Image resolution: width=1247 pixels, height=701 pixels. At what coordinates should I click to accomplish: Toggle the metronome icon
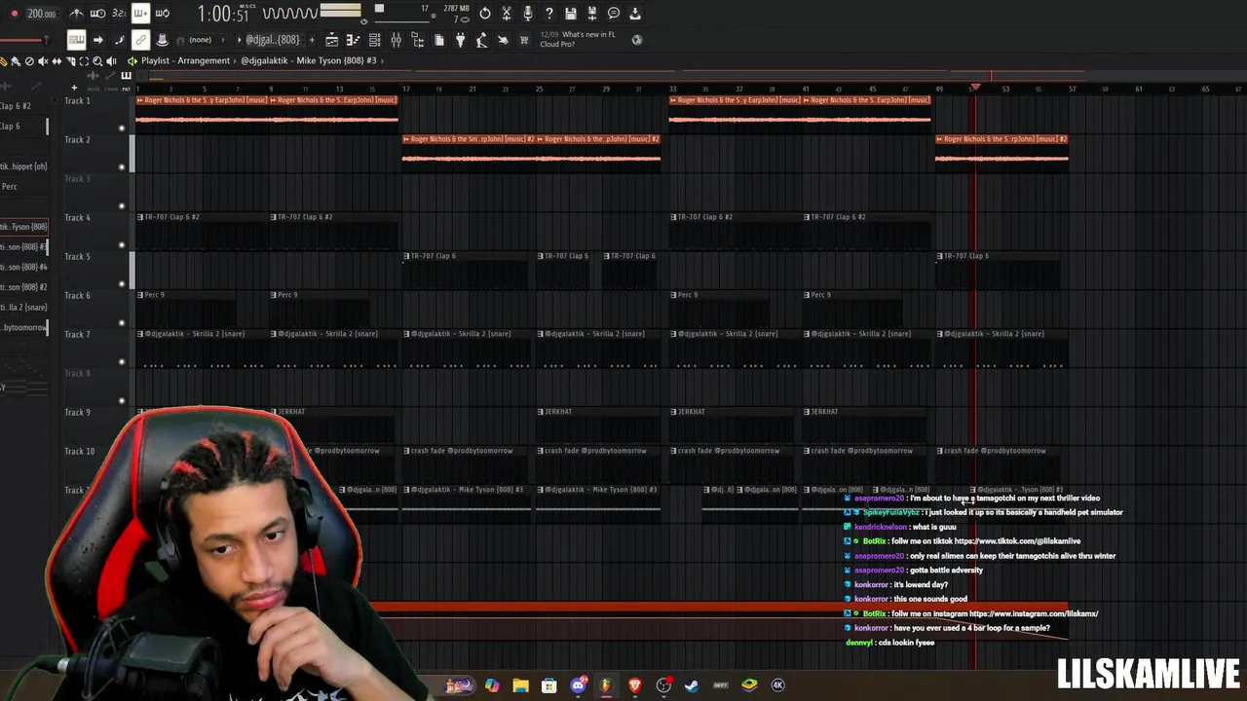coord(76,14)
